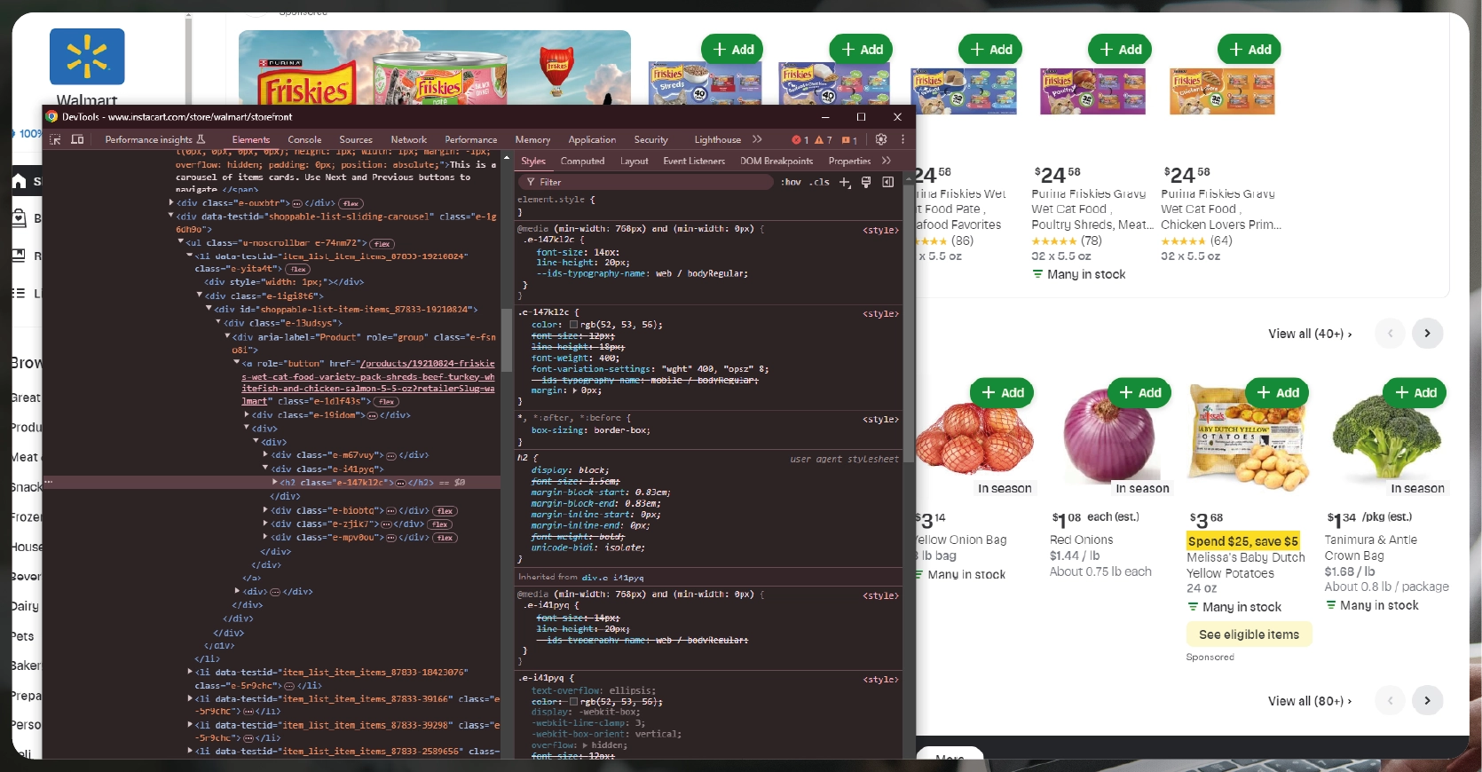Expand the div e-biobtq node

click(x=265, y=511)
